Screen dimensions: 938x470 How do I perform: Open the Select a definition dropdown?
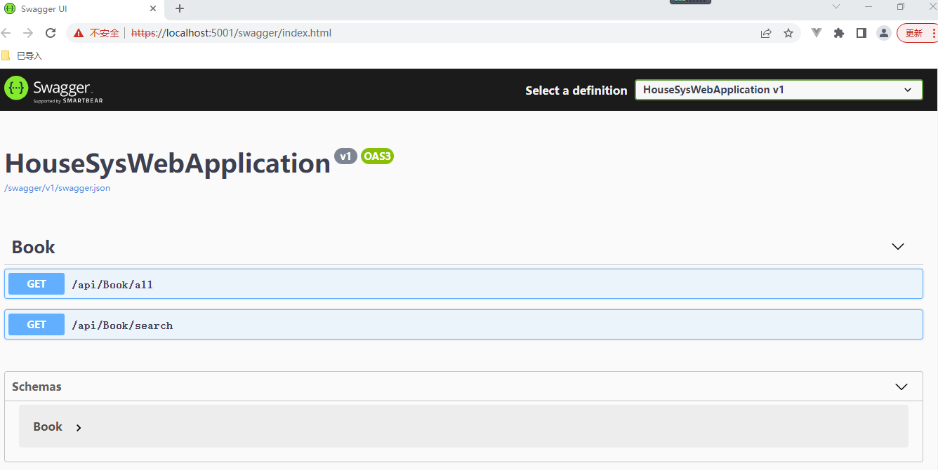point(778,90)
